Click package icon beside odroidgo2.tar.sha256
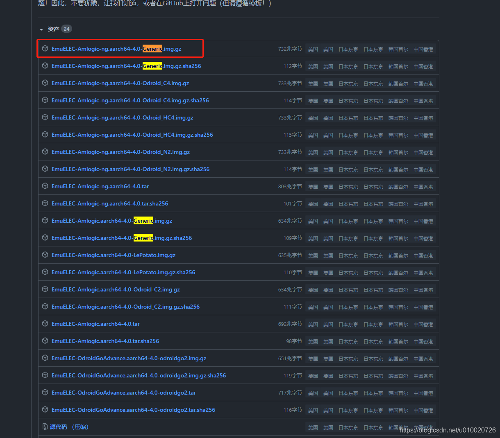Image resolution: width=500 pixels, height=438 pixels. pos(45,409)
